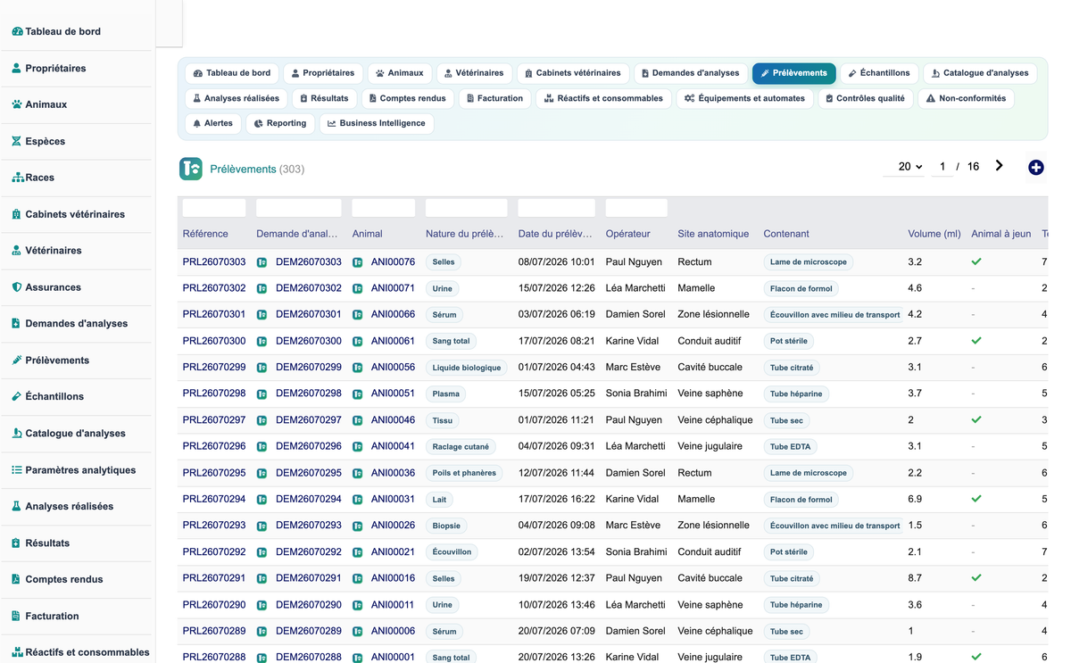Click the Référence filter field
Viewport: 1071px width, 663px height.
point(214,208)
